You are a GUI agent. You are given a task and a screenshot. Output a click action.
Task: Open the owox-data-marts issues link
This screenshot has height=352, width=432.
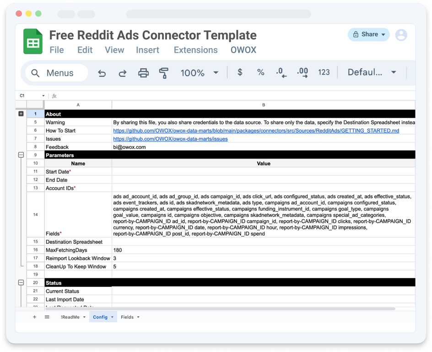point(170,139)
